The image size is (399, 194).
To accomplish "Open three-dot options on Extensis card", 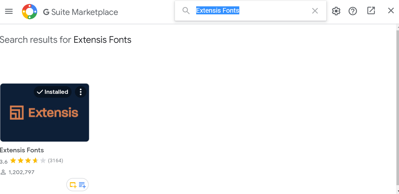I will point(80,92).
